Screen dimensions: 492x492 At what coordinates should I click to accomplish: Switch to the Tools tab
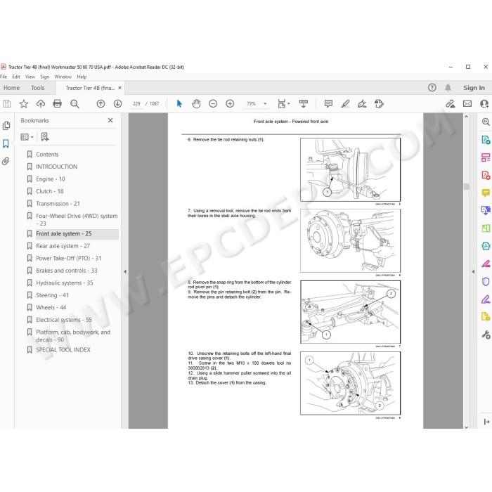coord(38,88)
